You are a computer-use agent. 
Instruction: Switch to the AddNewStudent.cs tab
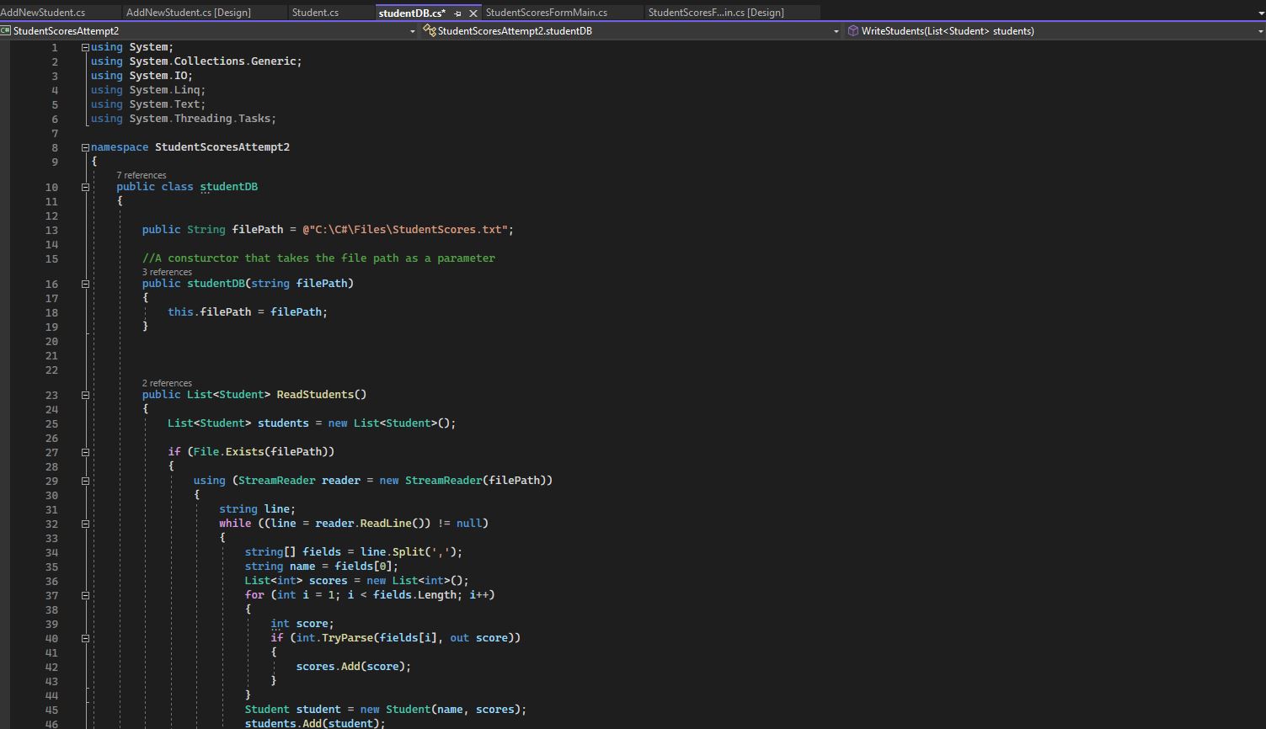43,13
